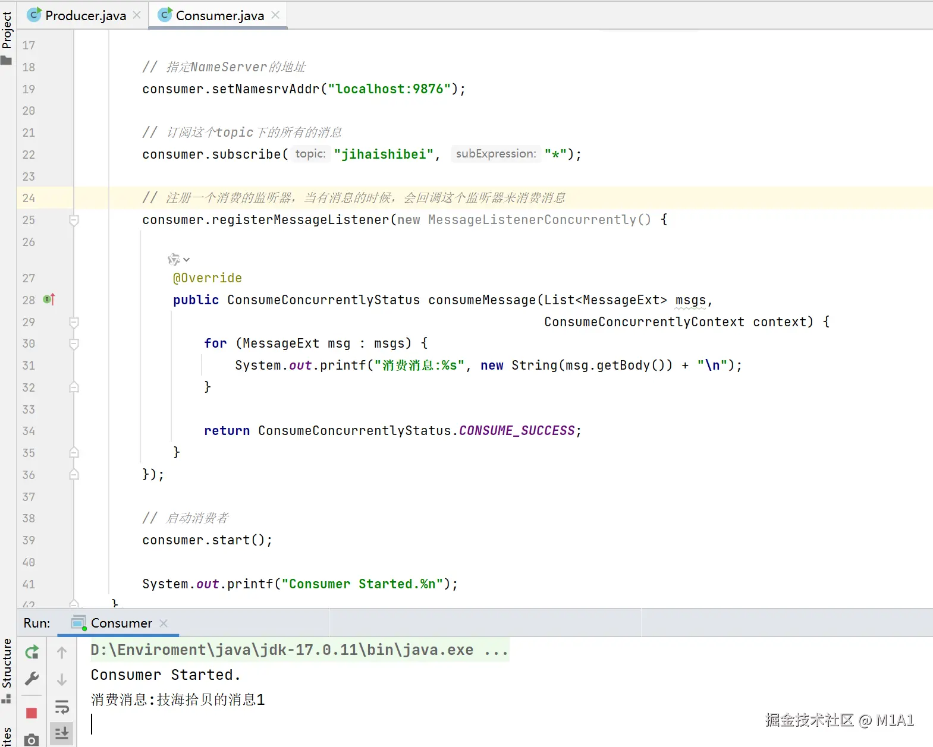
Task: Click consumer.start() call on line 39
Action: coord(207,540)
